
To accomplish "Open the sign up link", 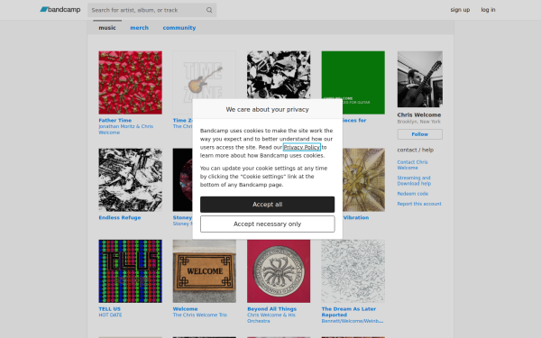I will pos(460,10).
